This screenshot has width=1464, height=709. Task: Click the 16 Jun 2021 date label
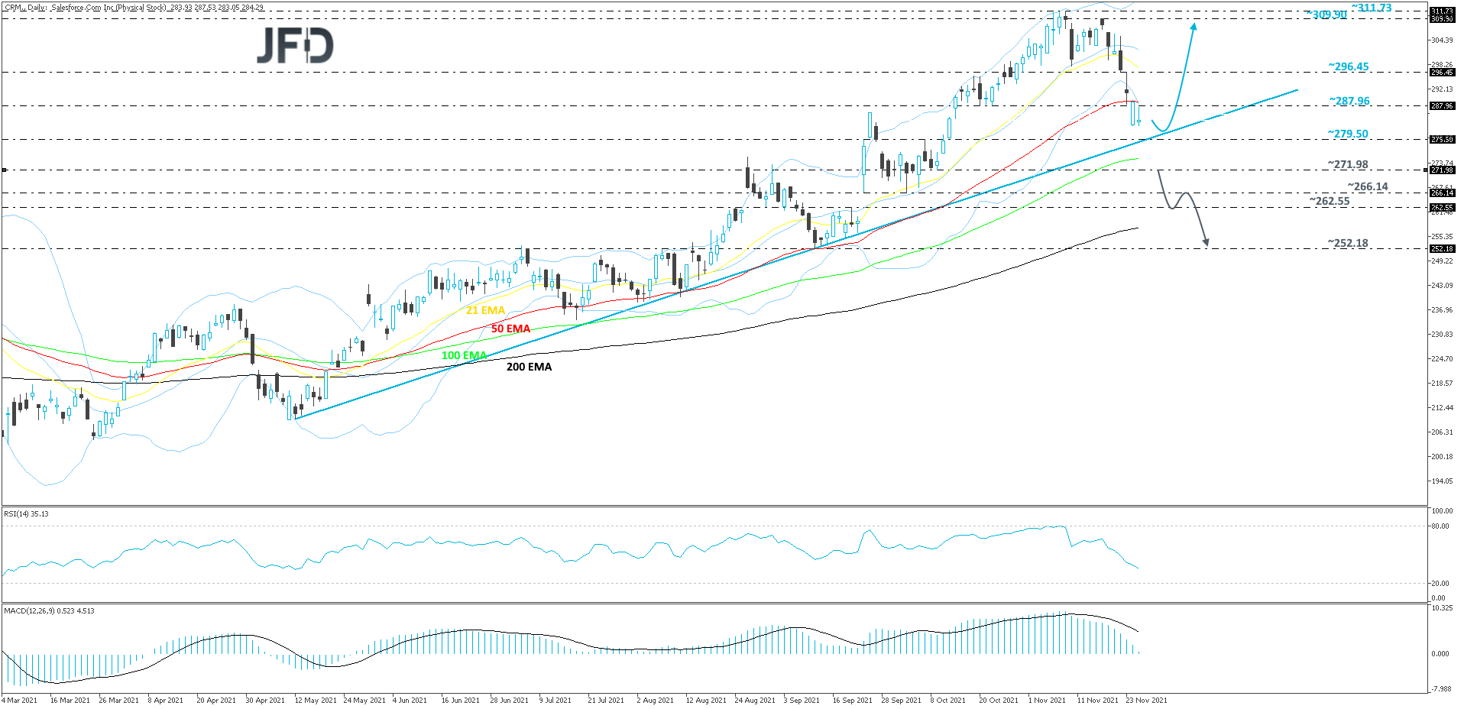[x=461, y=700]
